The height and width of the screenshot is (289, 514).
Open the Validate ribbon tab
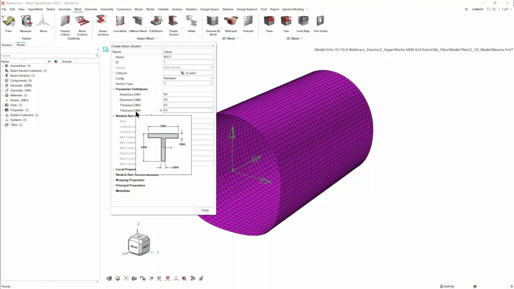163,9
